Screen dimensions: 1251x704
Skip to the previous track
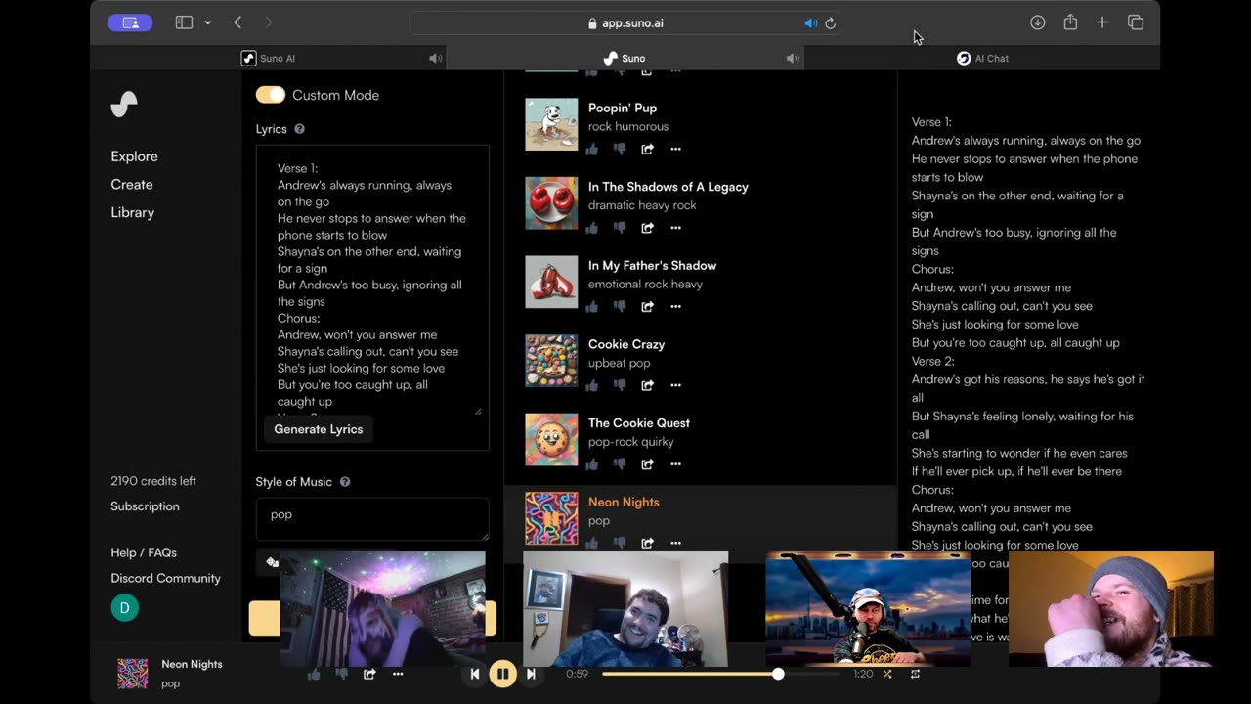(x=475, y=674)
